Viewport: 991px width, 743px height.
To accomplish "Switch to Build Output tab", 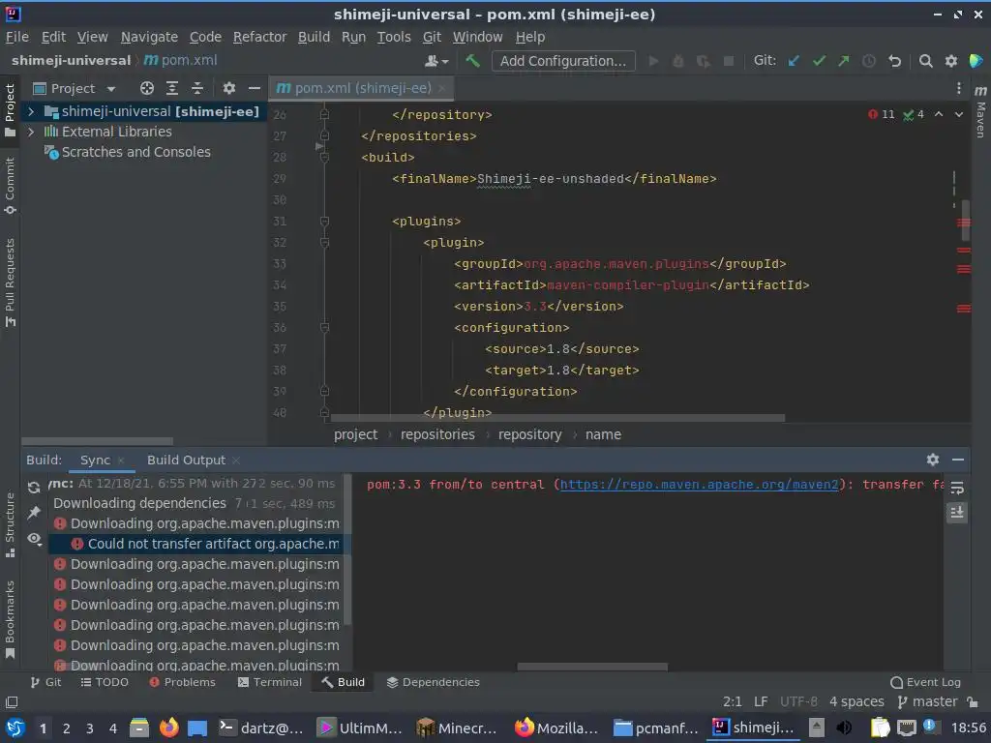I will point(186,460).
